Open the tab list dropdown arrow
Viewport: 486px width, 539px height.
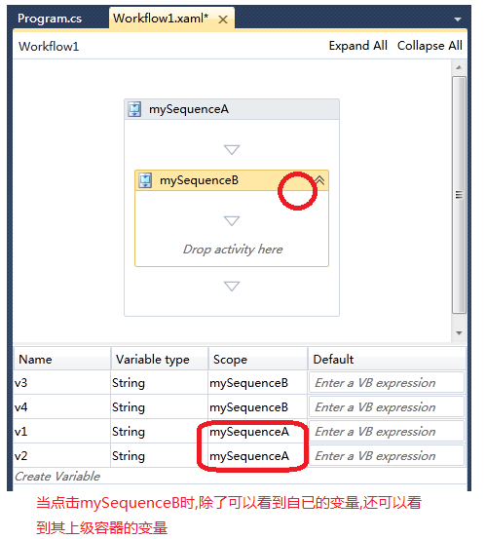coord(458,19)
